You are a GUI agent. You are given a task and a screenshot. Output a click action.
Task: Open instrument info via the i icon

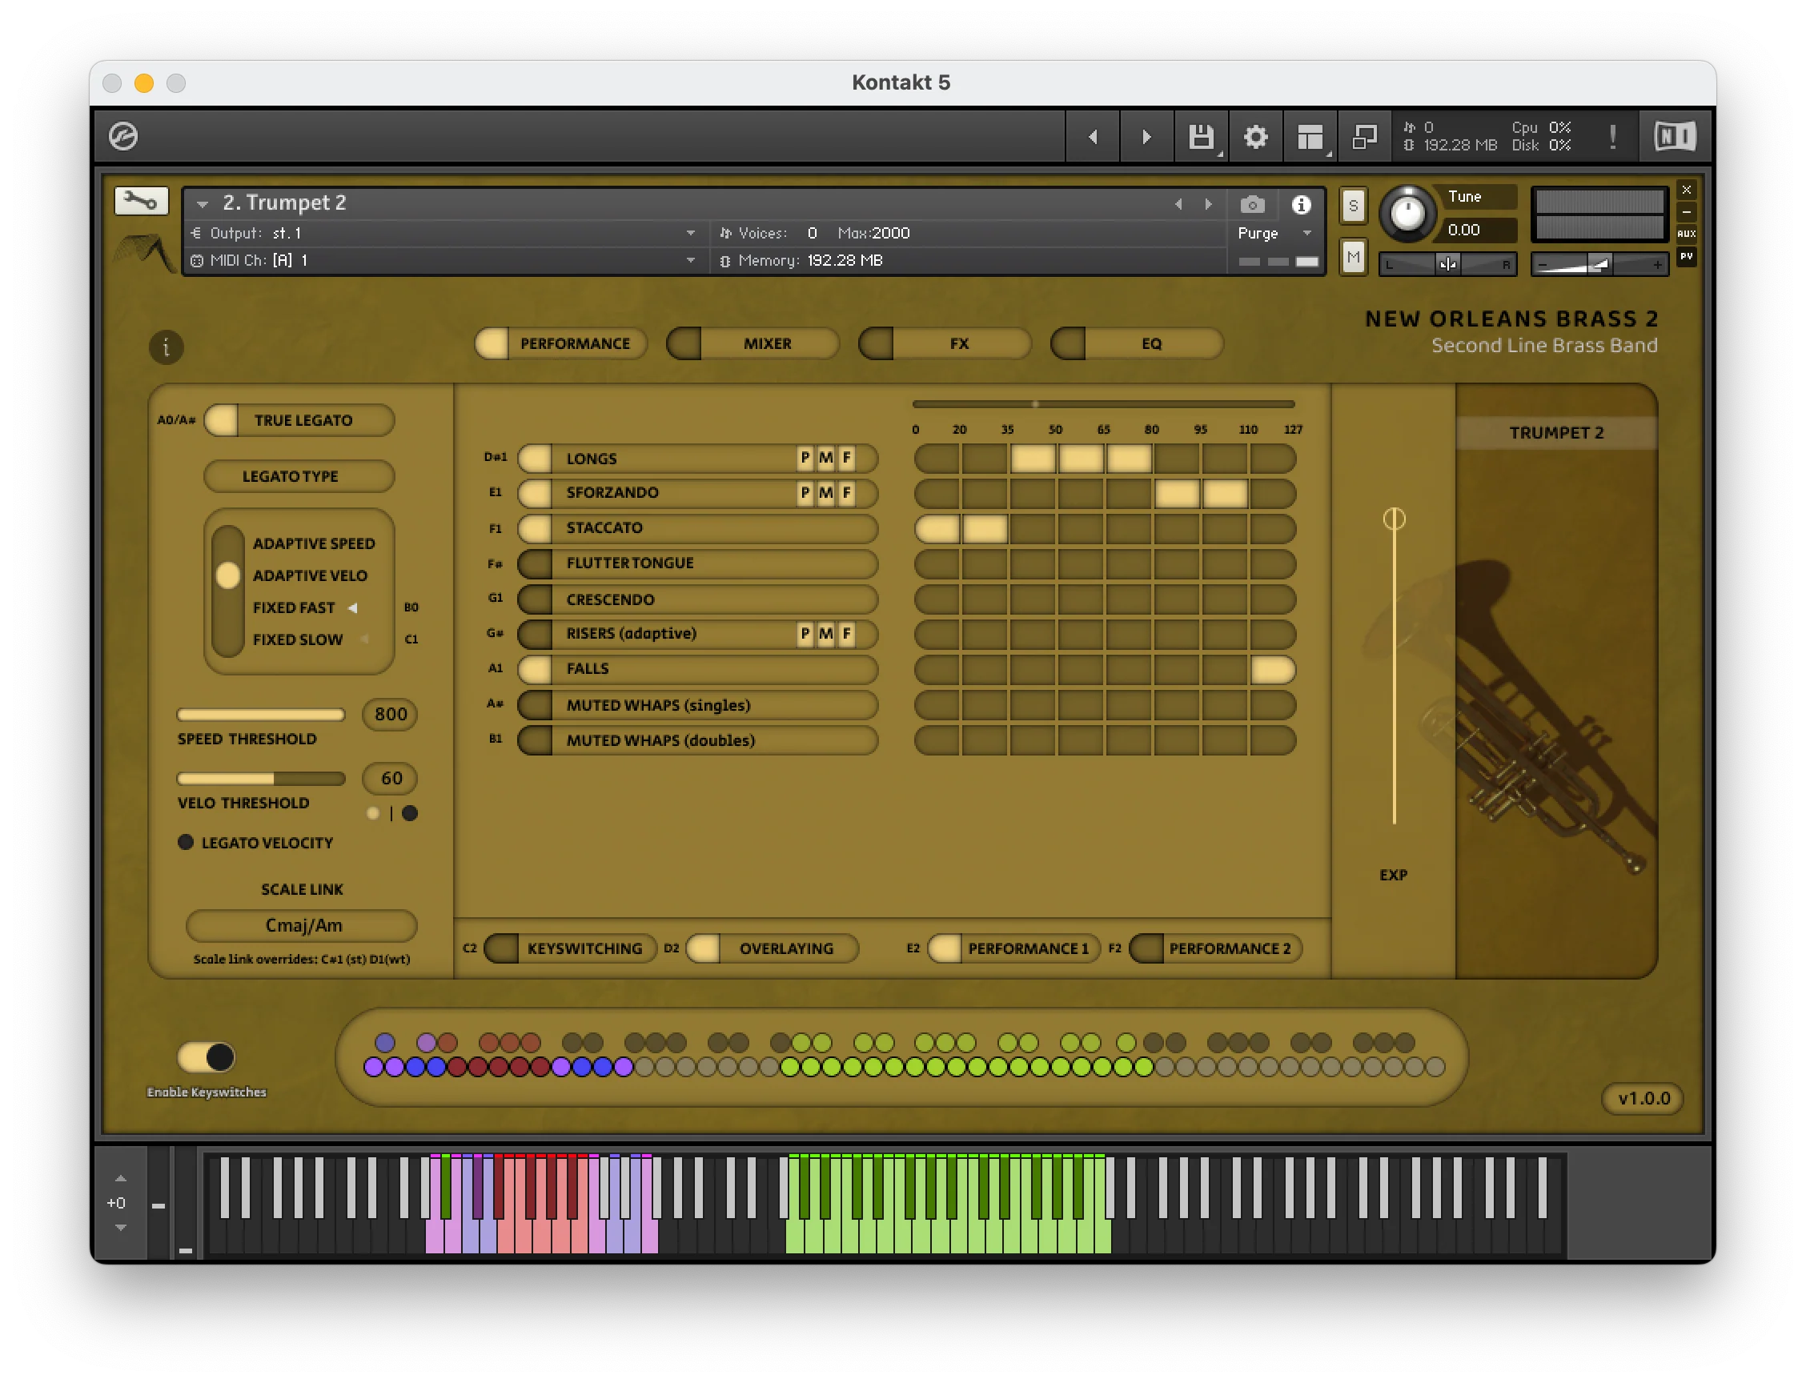[1301, 204]
